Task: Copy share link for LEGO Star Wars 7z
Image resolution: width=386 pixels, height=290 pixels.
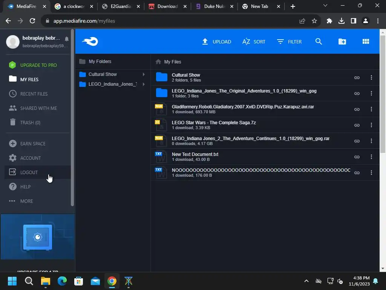Action: click(x=357, y=125)
